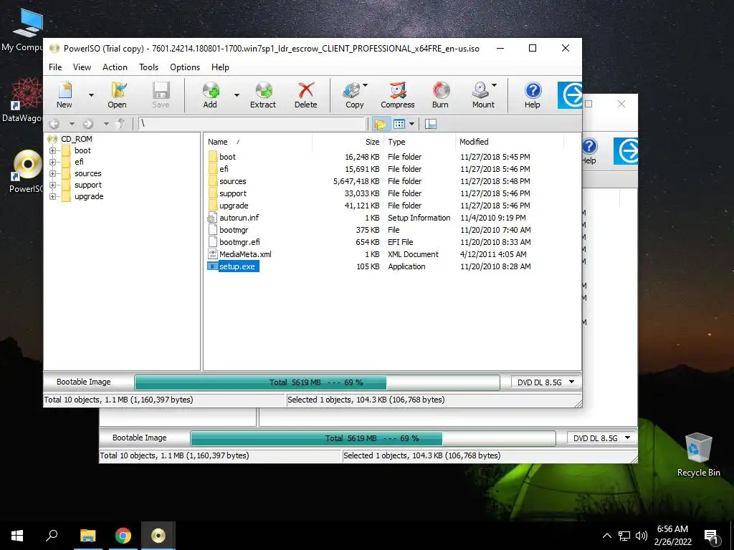Open DVD DL 8.5G dropdown in front window
734x550 pixels.
click(x=545, y=382)
